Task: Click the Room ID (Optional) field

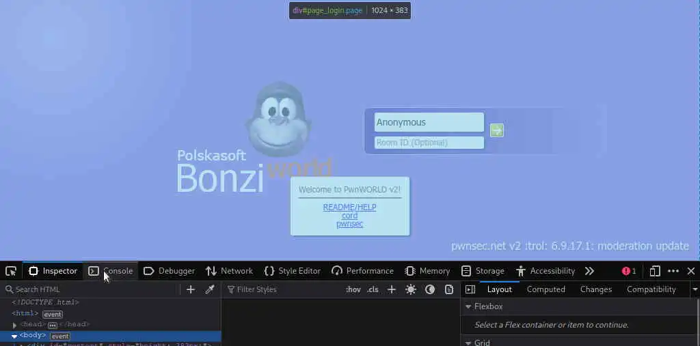Action: tap(429, 143)
